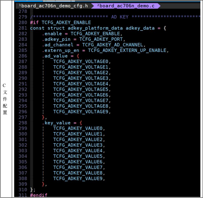Click TCFG_ADKEY_VALUE1 entry
The height and width of the screenshot is (198, 203).
[x=78, y=134]
